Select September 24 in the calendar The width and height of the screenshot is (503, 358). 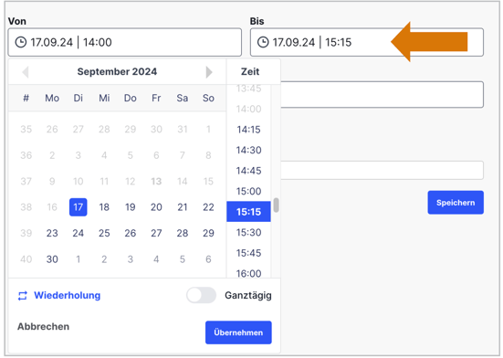click(x=78, y=233)
